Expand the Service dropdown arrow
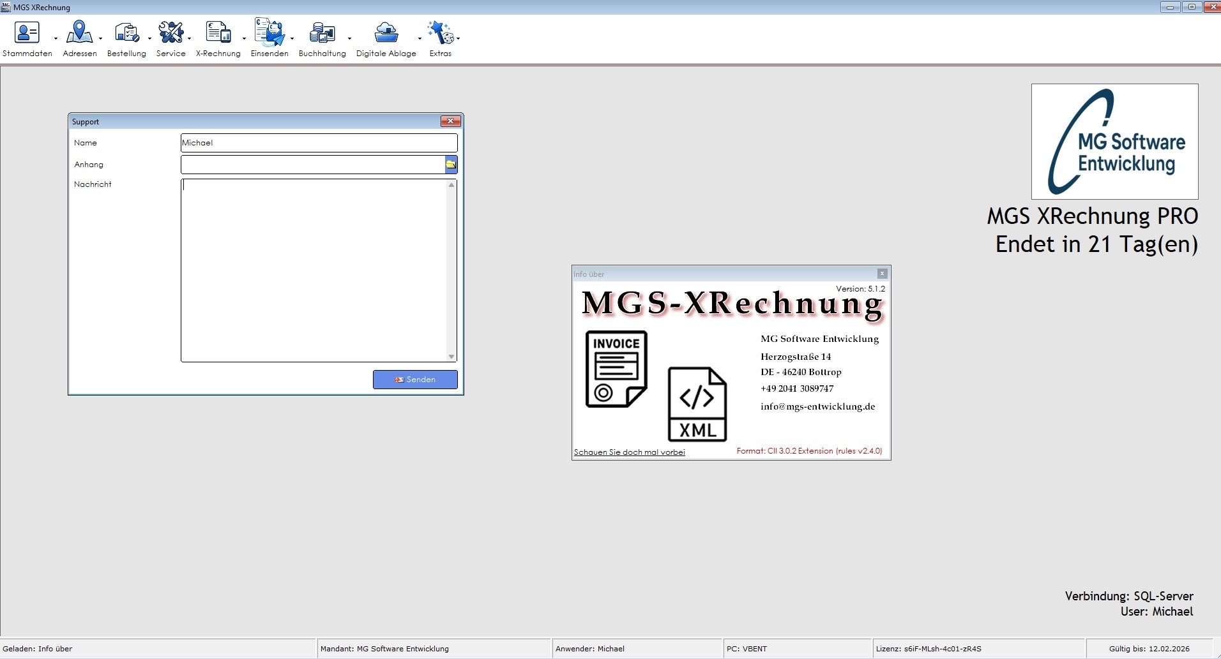1221x659 pixels. tap(189, 38)
